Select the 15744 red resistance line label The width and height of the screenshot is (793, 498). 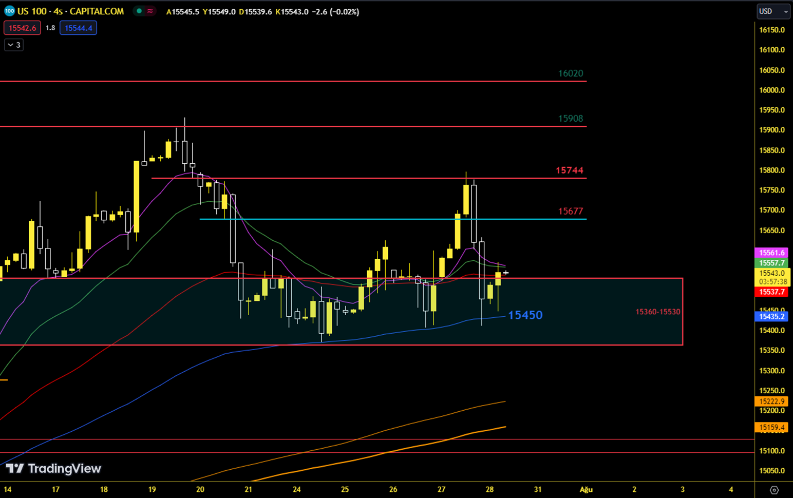coord(569,170)
